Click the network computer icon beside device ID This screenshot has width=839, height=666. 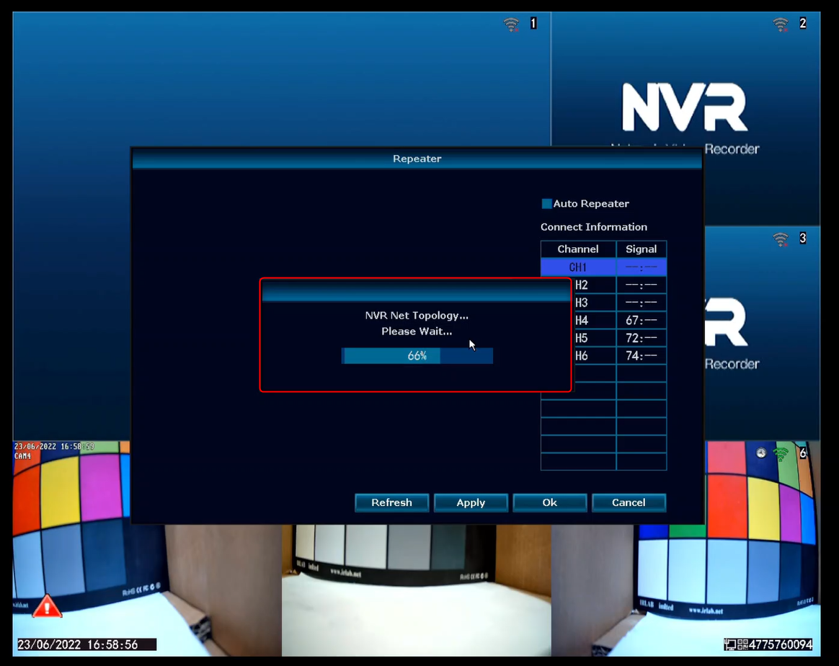point(730,644)
